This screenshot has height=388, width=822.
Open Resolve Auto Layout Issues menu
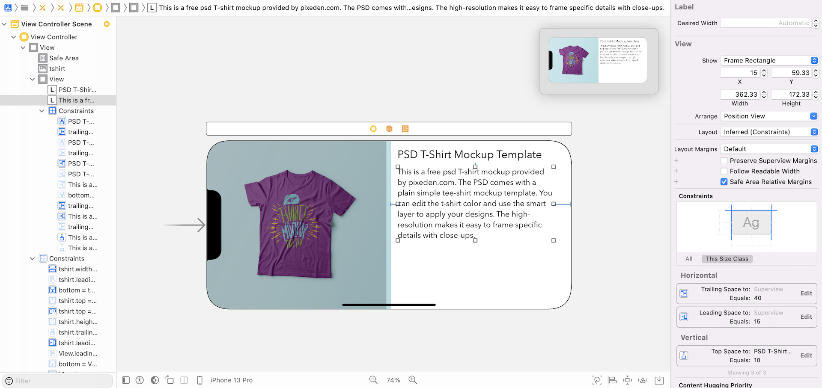tap(643, 380)
